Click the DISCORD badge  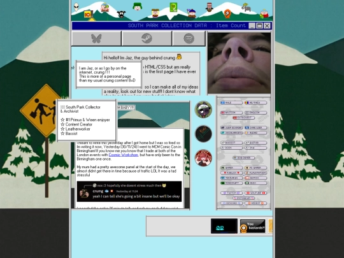point(231,203)
